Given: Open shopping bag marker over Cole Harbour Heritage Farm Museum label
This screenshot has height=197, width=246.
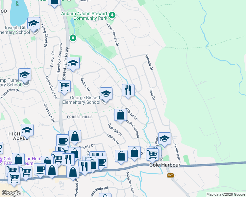Looking at the screenshot, I should 18,160.
